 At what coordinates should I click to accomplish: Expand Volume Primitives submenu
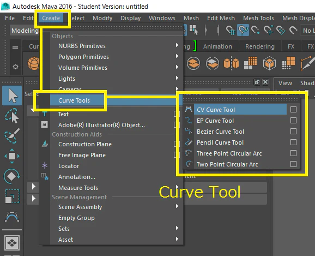click(x=177, y=67)
